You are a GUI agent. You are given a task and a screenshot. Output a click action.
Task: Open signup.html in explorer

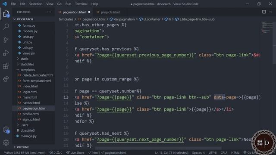31,119
